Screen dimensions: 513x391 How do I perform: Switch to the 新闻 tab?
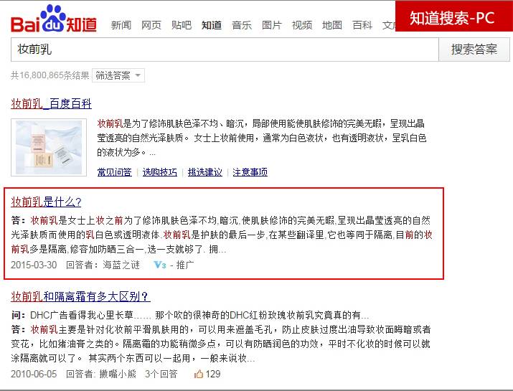(x=121, y=25)
